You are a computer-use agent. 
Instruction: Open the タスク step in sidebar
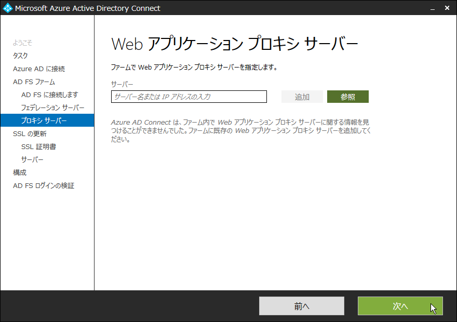(20, 56)
